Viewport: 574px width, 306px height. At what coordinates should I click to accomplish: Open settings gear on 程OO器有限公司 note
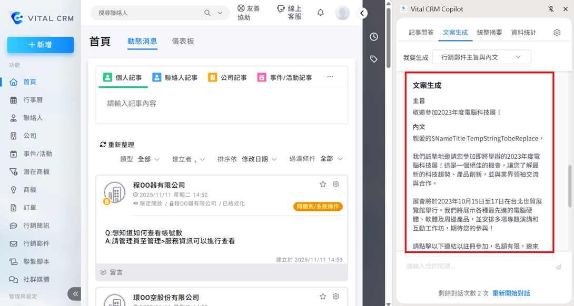coord(336,184)
